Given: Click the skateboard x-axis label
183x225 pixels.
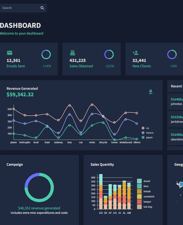Looking at the screenshot, I should pyautogui.click(x=126, y=142).
